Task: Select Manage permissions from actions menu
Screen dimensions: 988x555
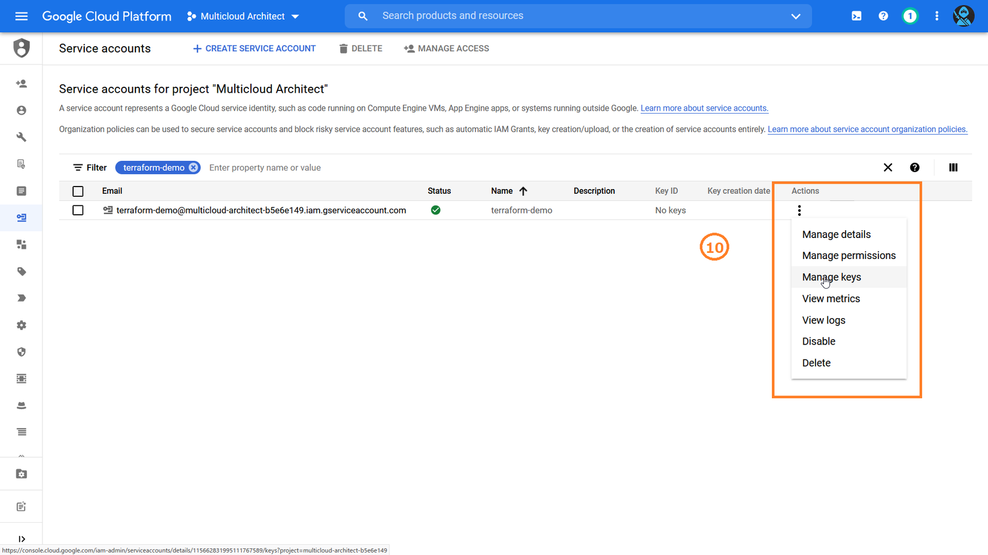Action: pos(849,255)
